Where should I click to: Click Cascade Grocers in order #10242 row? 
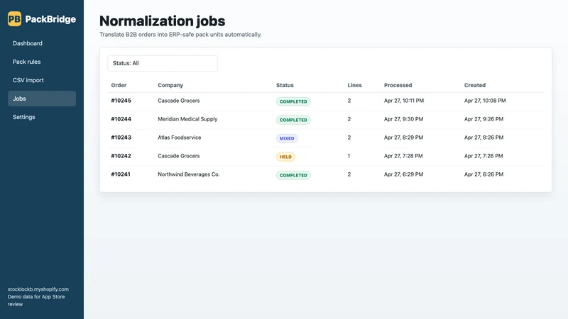tap(179, 156)
